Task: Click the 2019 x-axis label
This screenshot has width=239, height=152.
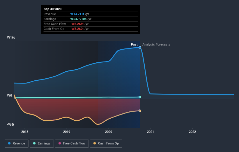Action: (67, 132)
